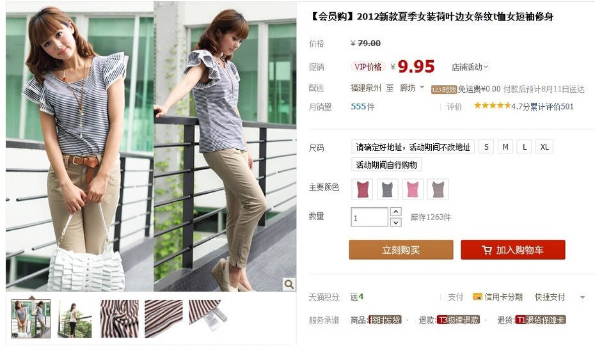Click the 123时效 delivery badge
Screen dimensions: 595x346
pyautogui.click(x=443, y=90)
